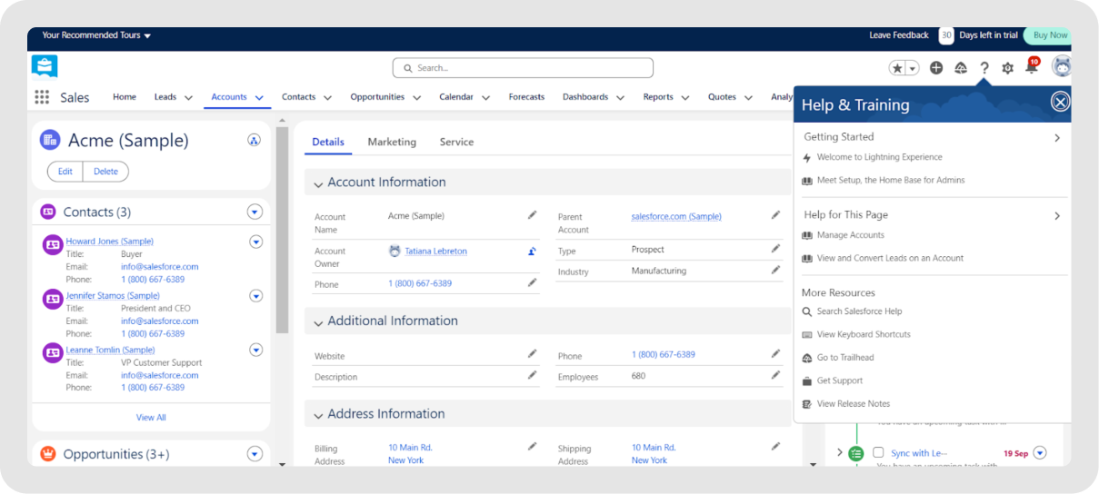This screenshot has width=1099, height=494.
Task: Check the Sync with Le task checkbox
Action: point(878,452)
